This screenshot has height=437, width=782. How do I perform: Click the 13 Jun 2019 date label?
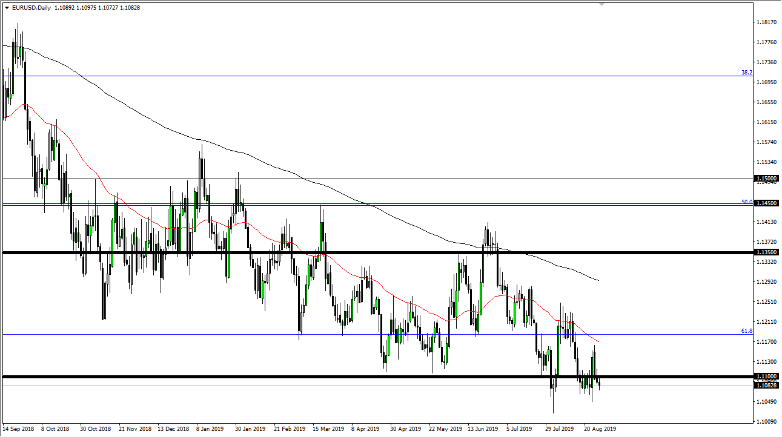point(482,429)
